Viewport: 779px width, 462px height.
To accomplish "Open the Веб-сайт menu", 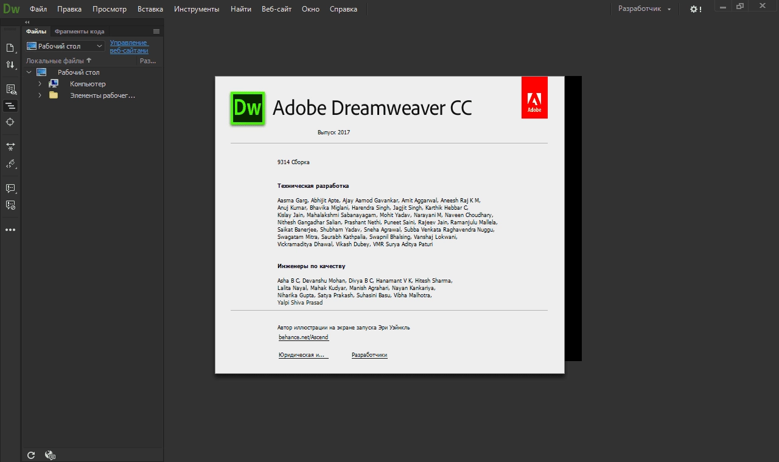I will click(277, 9).
